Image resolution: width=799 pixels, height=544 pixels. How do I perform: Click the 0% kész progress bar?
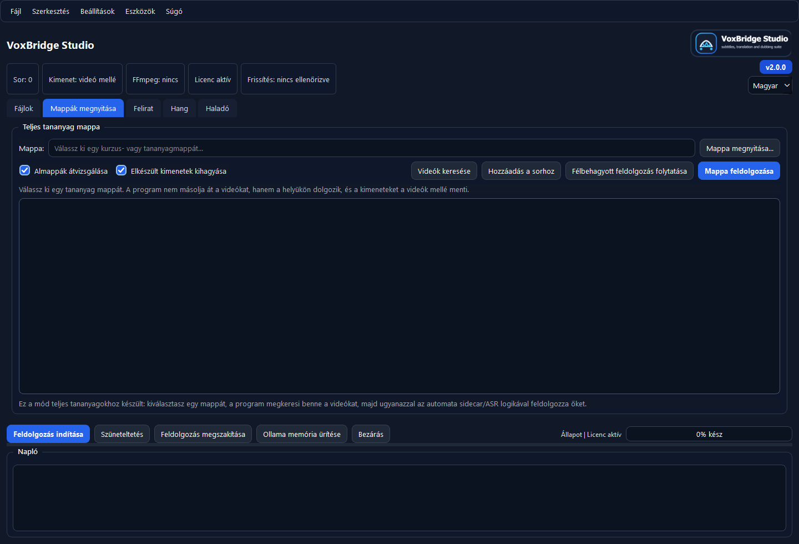pos(709,434)
